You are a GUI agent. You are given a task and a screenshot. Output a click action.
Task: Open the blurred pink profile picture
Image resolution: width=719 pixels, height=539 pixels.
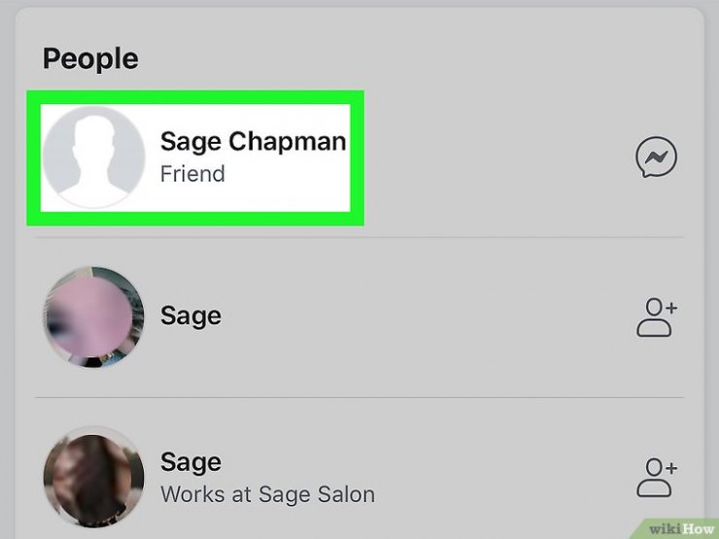(94, 318)
